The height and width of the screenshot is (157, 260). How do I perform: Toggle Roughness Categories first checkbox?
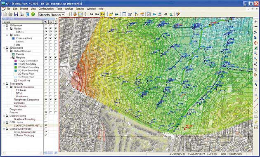coord(46,100)
